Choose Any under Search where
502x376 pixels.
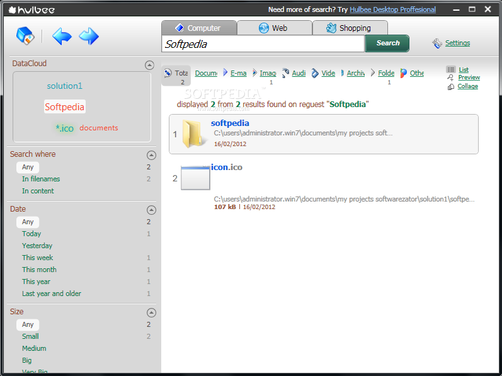pyautogui.click(x=28, y=167)
